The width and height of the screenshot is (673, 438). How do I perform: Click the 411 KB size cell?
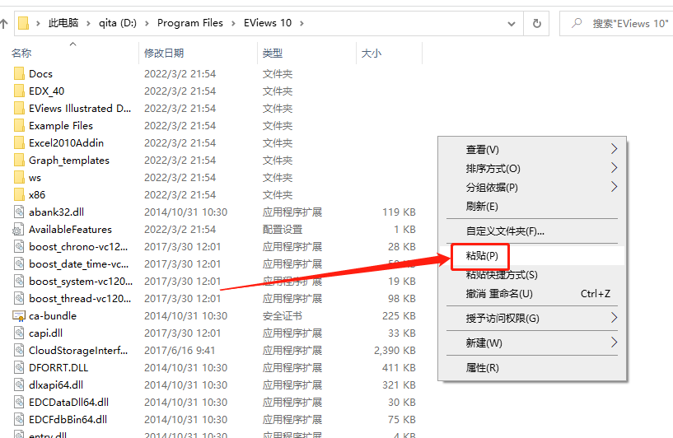click(x=399, y=368)
